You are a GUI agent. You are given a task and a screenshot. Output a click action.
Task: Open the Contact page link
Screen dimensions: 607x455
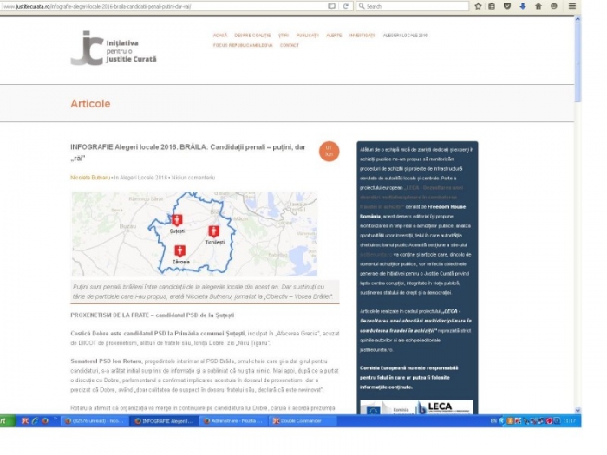289,45
